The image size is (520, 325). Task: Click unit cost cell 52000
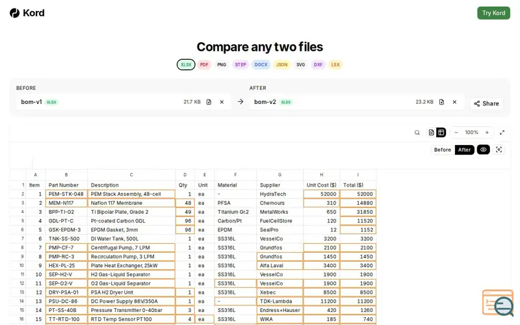[x=321, y=194]
